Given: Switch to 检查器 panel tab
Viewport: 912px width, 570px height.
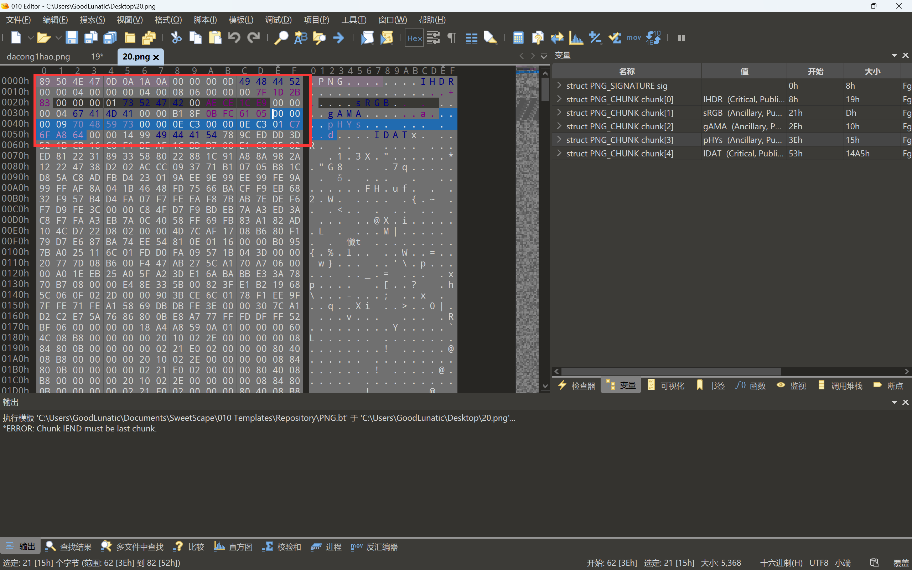Looking at the screenshot, I should click(x=577, y=385).
